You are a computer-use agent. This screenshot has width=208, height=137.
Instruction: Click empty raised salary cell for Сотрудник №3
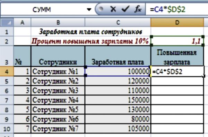coord(177,91)
